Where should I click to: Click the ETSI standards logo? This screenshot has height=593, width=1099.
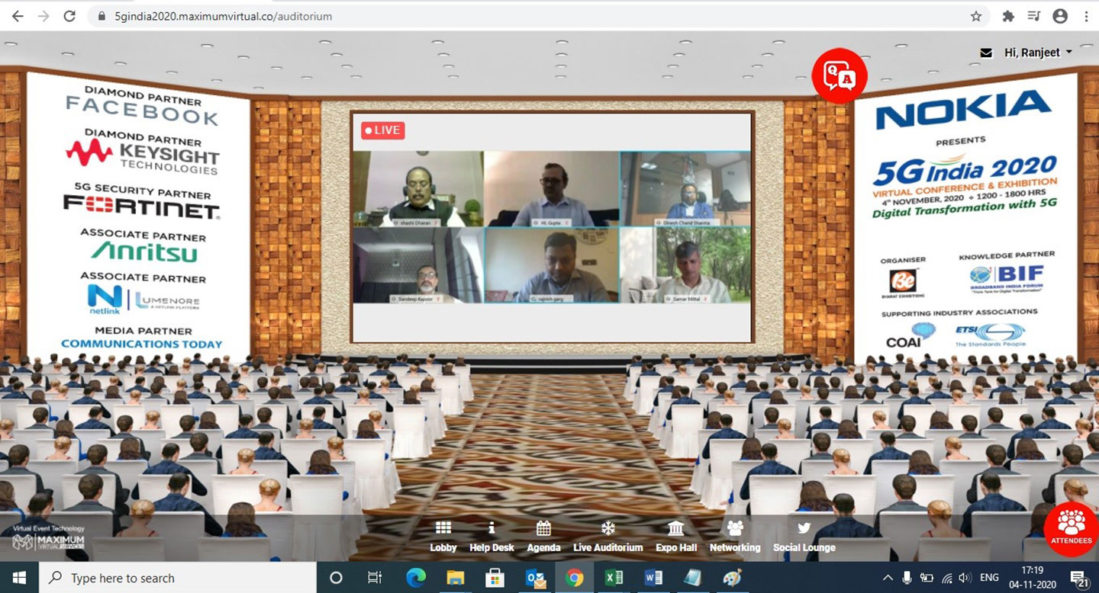click(x=990, y=334)
